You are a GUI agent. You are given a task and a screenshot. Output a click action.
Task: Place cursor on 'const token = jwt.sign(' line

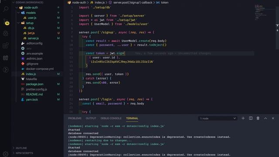tap(105, 53)
